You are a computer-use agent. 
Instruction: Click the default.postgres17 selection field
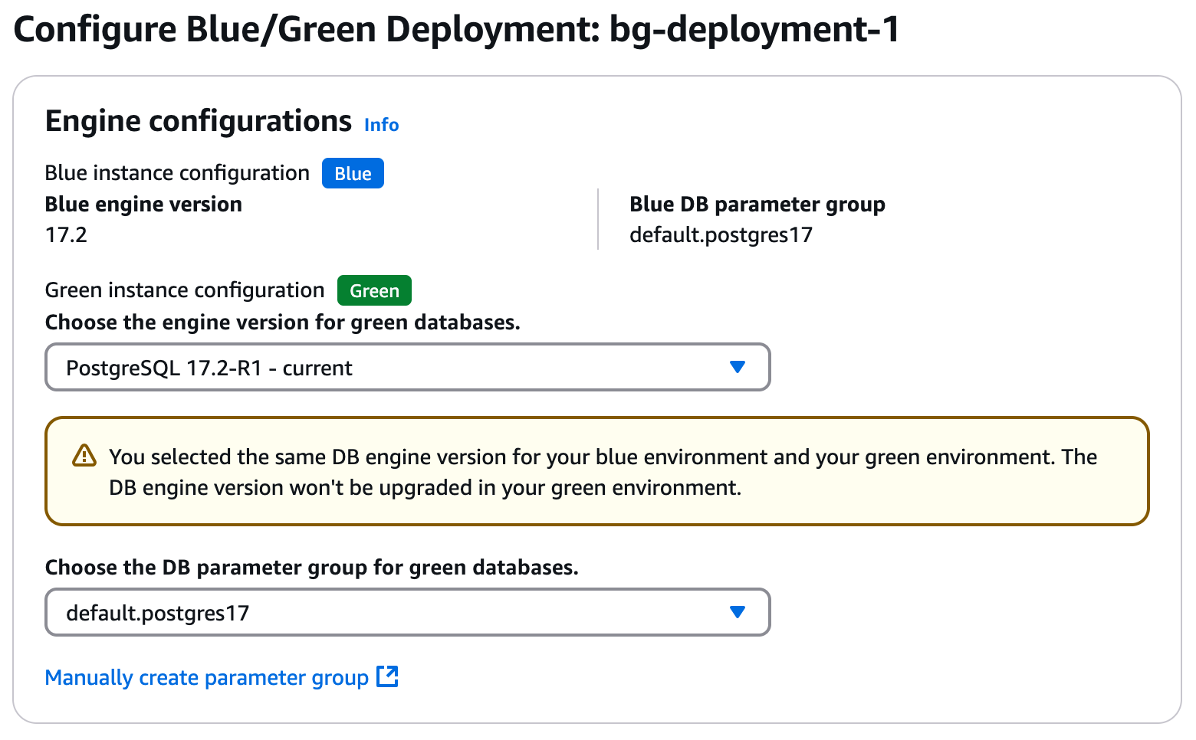coord(157,613)
